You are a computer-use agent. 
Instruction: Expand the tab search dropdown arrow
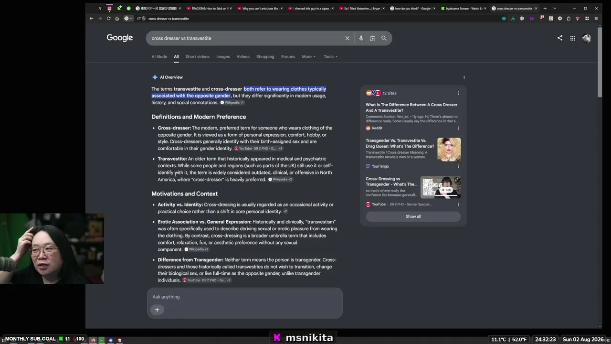click(554, 8)
